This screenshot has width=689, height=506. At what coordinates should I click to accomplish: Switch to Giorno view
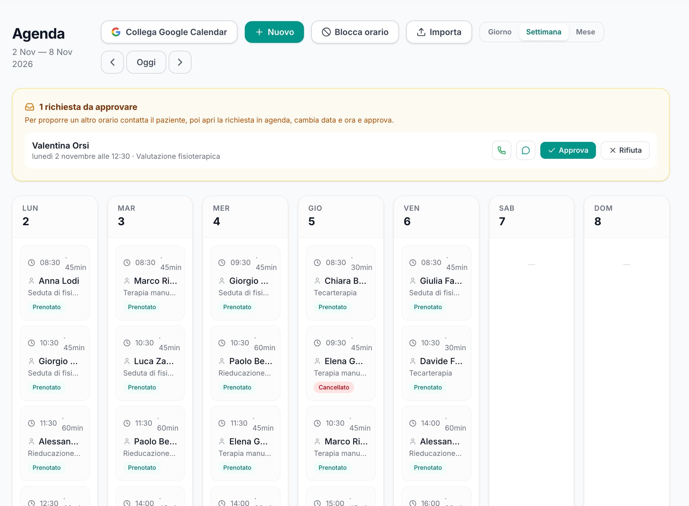(x=500, y=32)
